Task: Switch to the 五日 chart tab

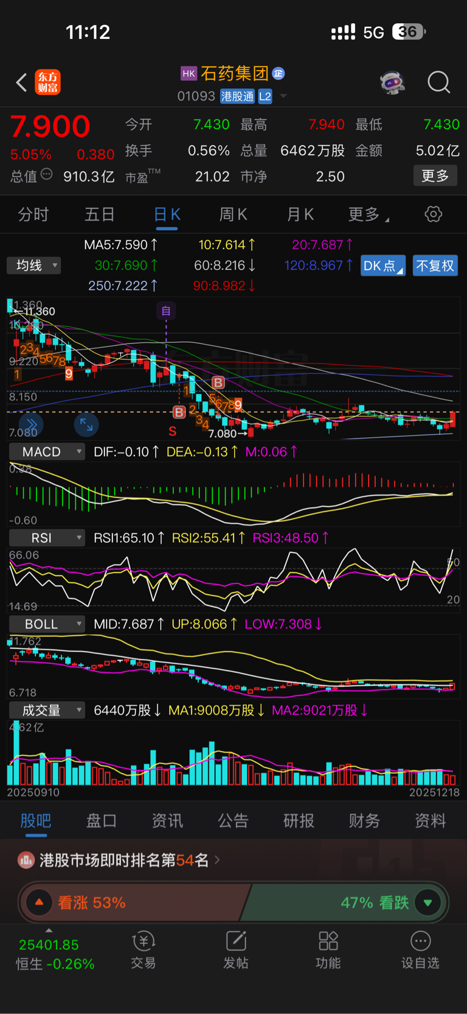Action: [x=100, y=214]
